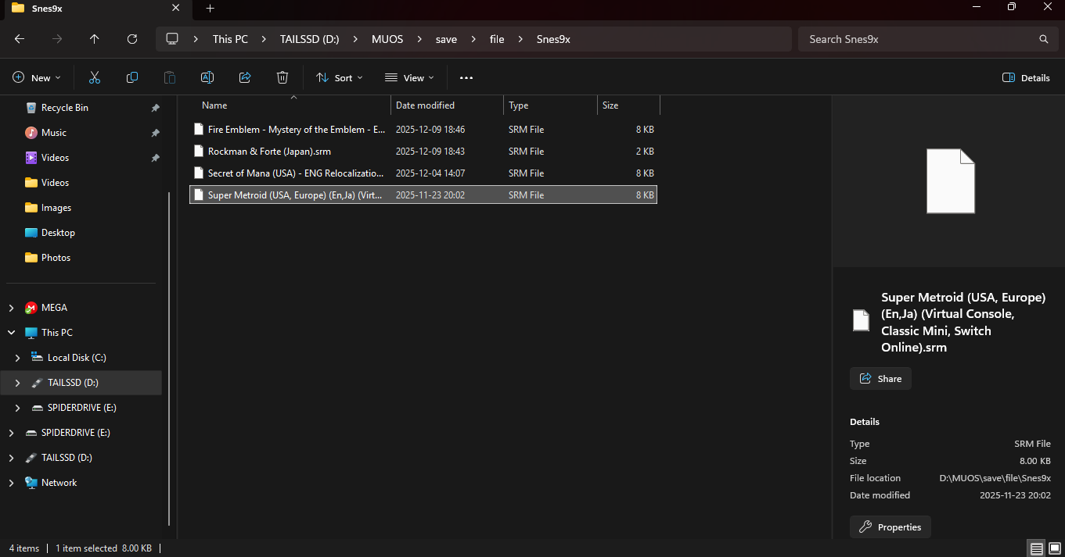1065x557 pixels.
Task: Open the New item menu
Action: (x=36, y=77)
